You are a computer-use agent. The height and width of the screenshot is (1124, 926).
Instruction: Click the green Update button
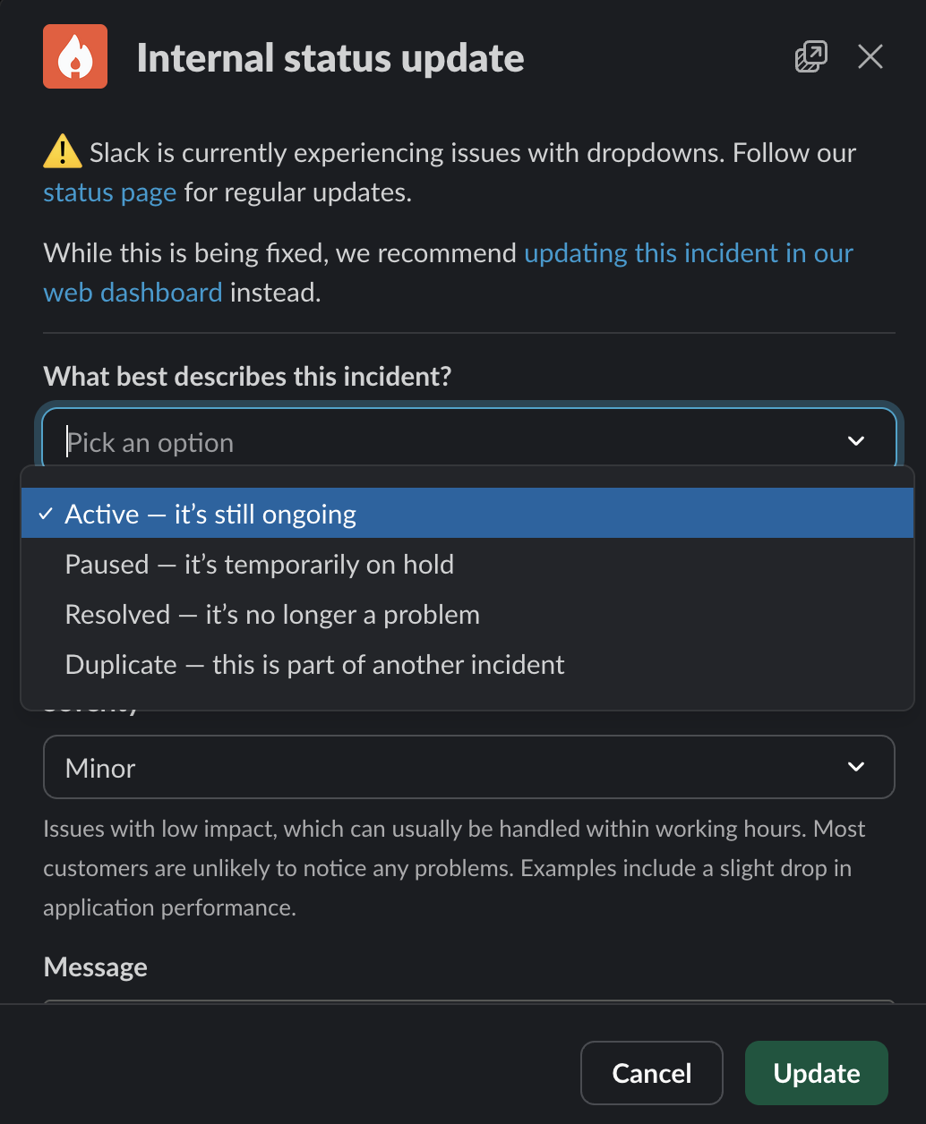pos(816,1073)
